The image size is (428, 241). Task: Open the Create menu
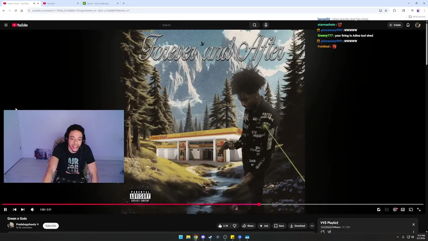pyautogui.click(x=395, y=25)
